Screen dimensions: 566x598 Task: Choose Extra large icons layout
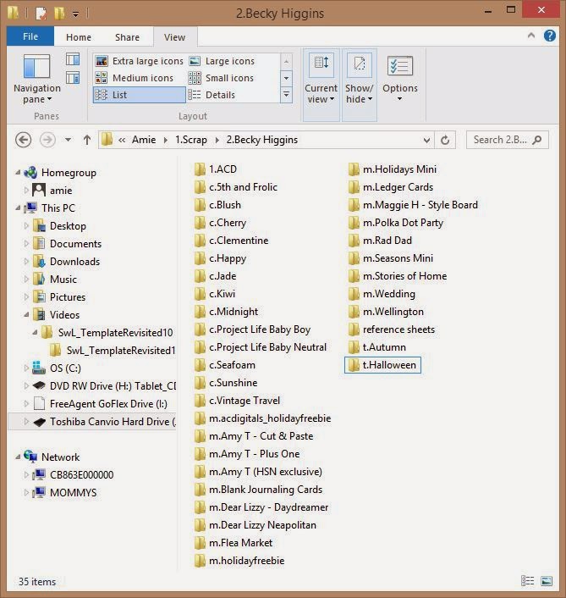(x=139, y=61)
